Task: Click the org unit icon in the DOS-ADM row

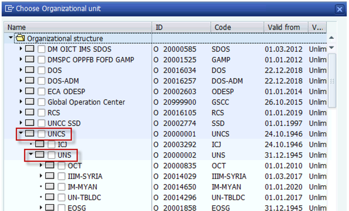Action: 30,80
